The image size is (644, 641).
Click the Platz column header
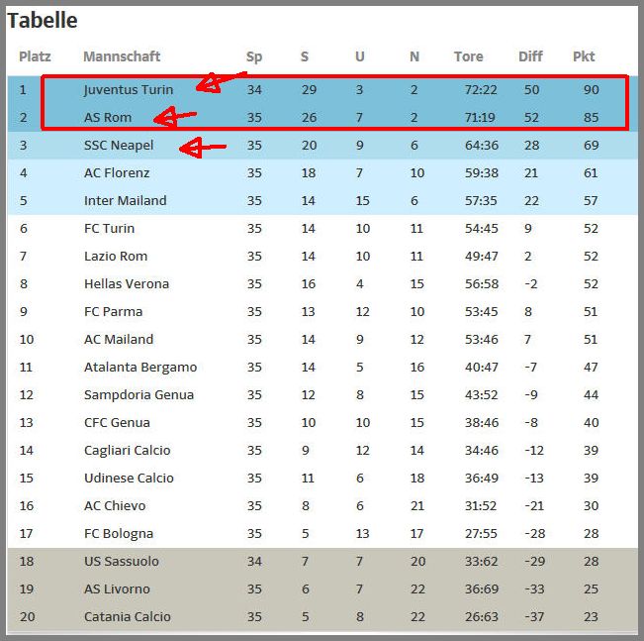pyautogui.click(x=35, y=56)
